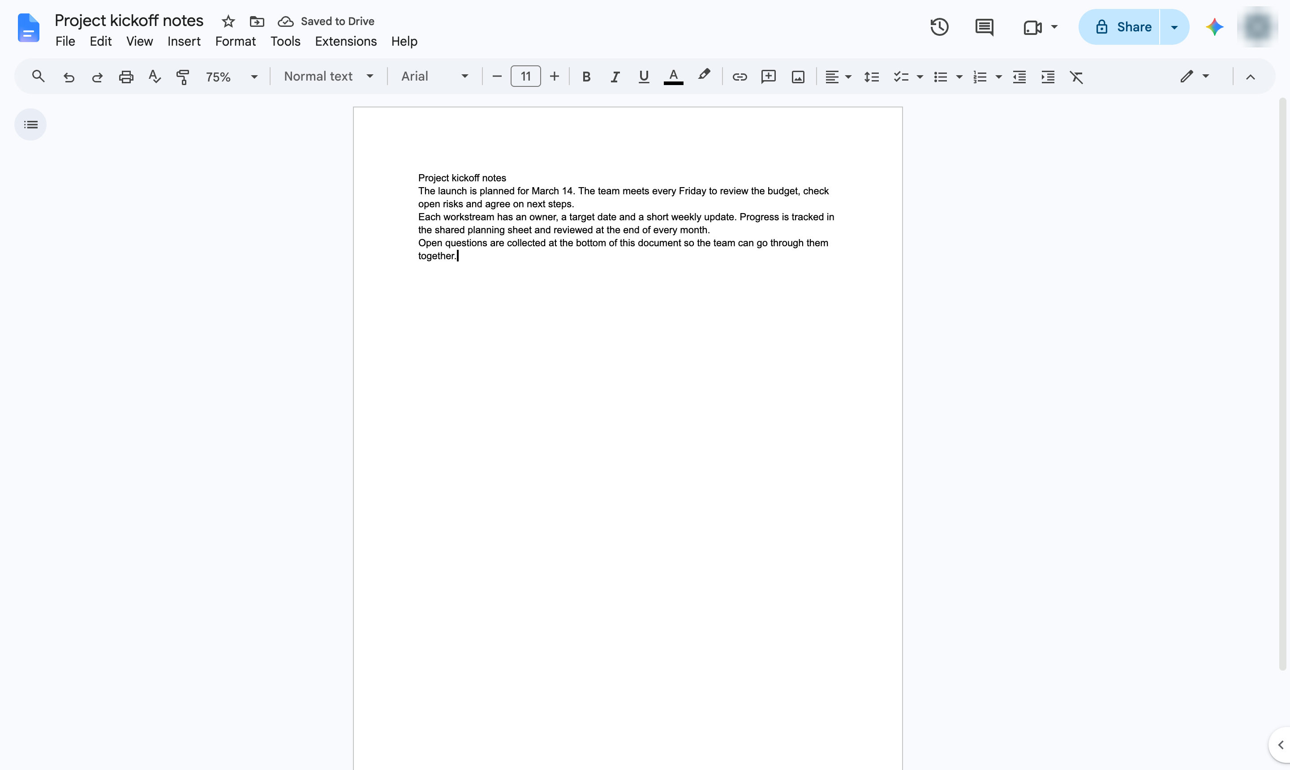Insert an image from the toolbar icon
Viewport: 1290px width, 770px height.
(798, 77)
